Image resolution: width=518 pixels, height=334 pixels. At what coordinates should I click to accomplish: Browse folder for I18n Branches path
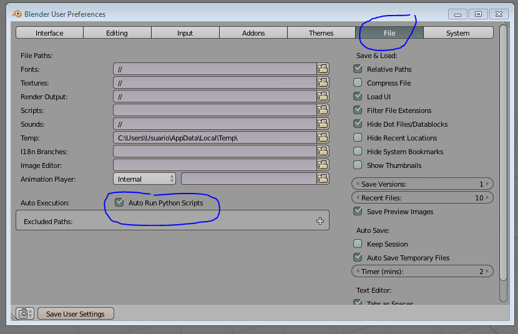tap(323, 151)
